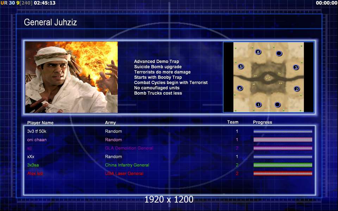Image resolution: width=338 pixels, height=211 pixels.
Task: Click the unnumbered start marker beside position 1
Action: pos(277,105)
